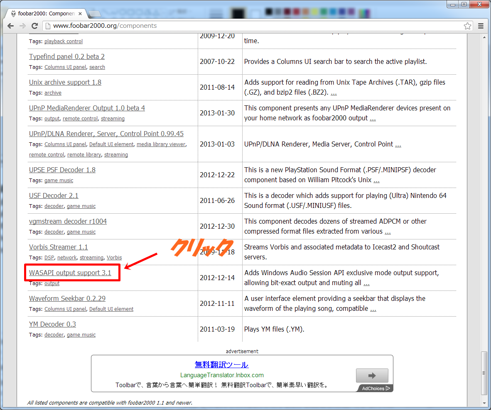491x410 pixels.
Task: Click the date 2012-12-14 cell
Action: point(217,278)
